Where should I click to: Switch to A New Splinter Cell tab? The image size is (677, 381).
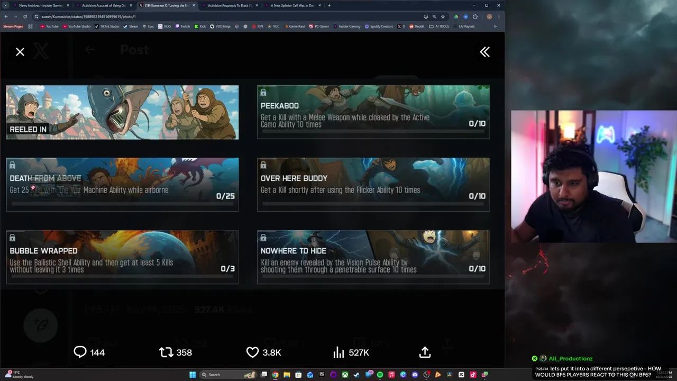[x=292, y=5]
